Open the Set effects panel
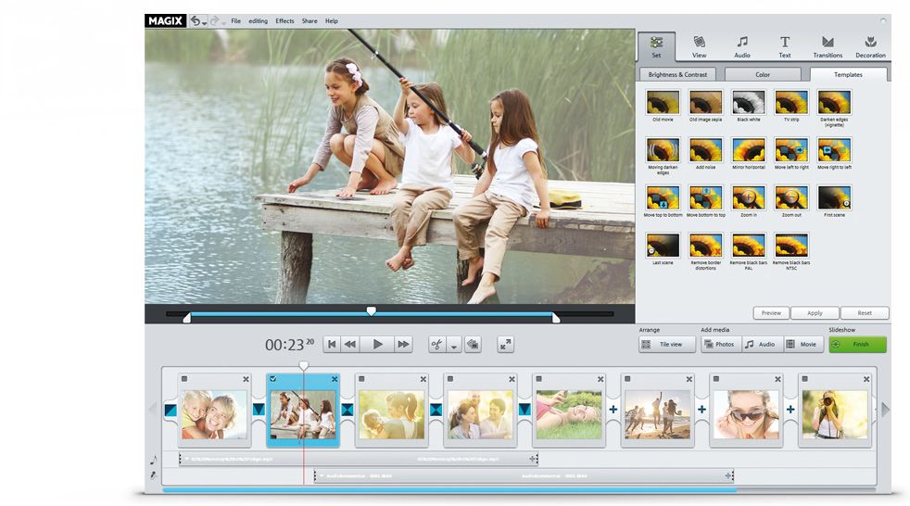Screen dimensions: 910x506 tap(656, 46)
